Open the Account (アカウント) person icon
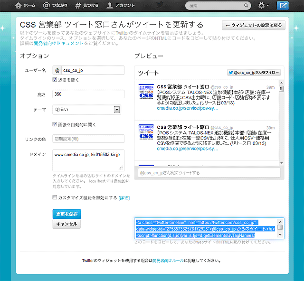This screenshot has width=304, height=281. coord(110,5)
